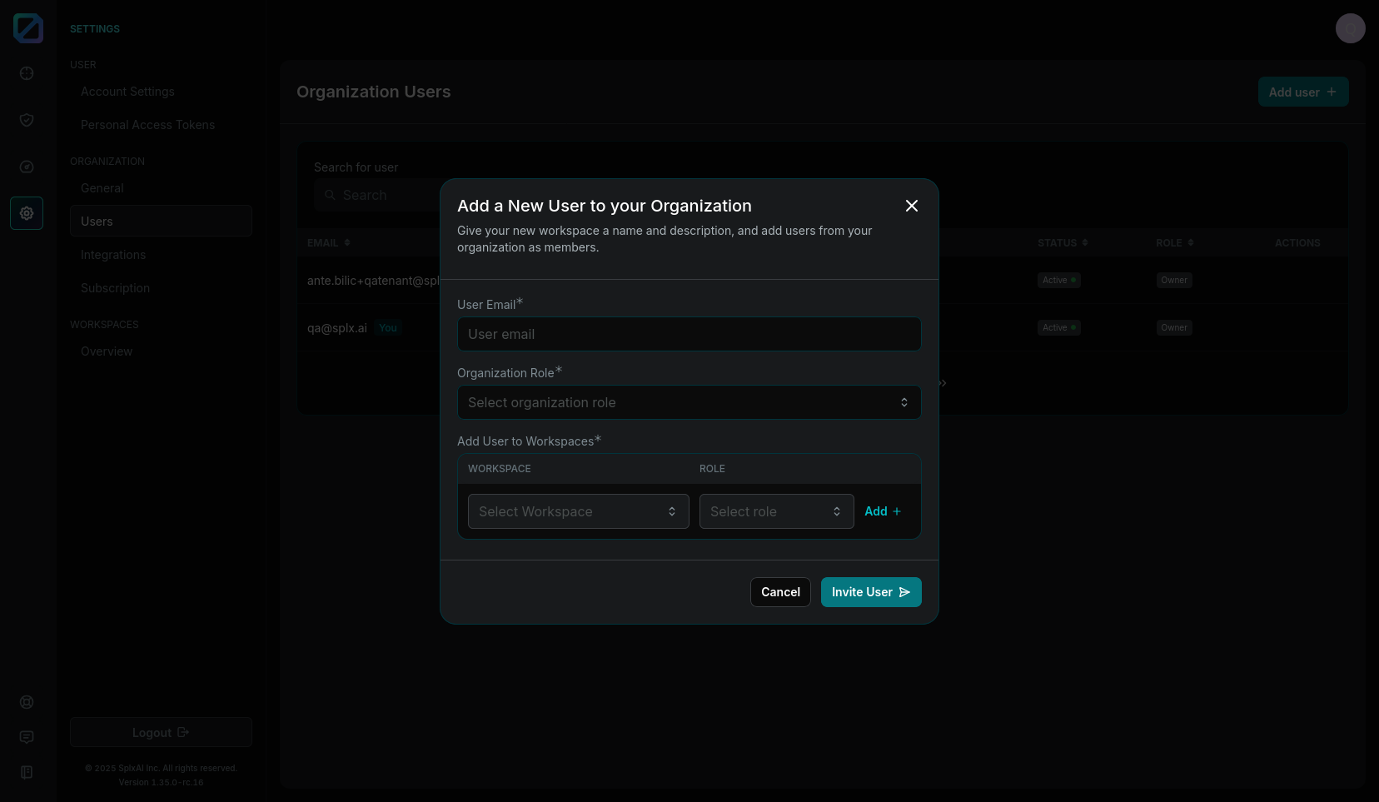
Task: Close the Add New User dialog
Action: tap(912, 206)
